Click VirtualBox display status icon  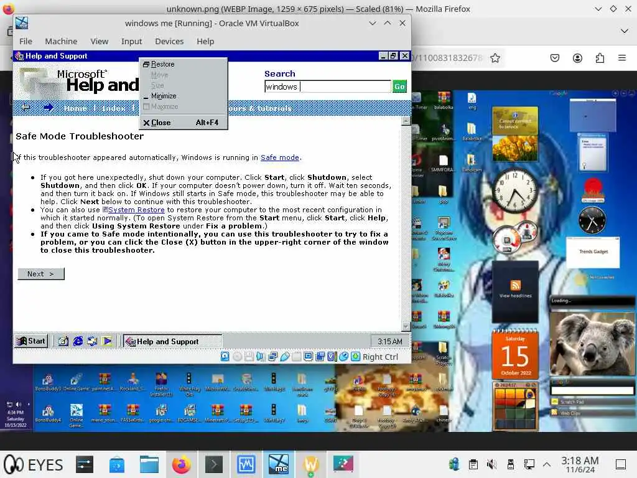[x=308, y=357]
